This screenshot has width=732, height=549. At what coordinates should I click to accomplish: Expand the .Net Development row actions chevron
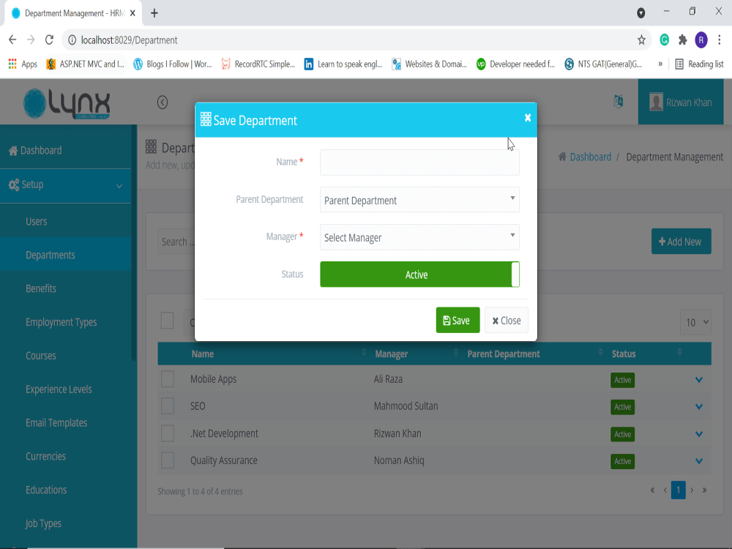point(699,434)
